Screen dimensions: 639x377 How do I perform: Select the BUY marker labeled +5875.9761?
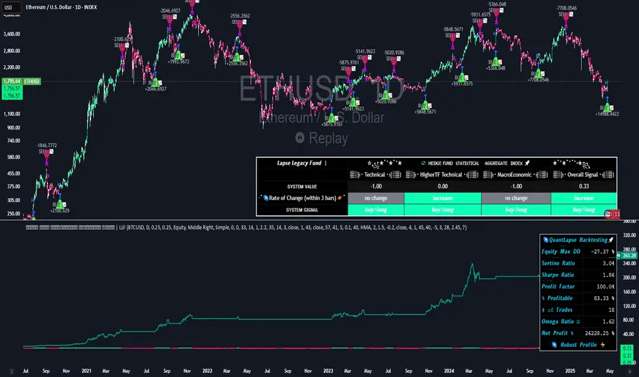pyautogui.click(x=332, y=118)
